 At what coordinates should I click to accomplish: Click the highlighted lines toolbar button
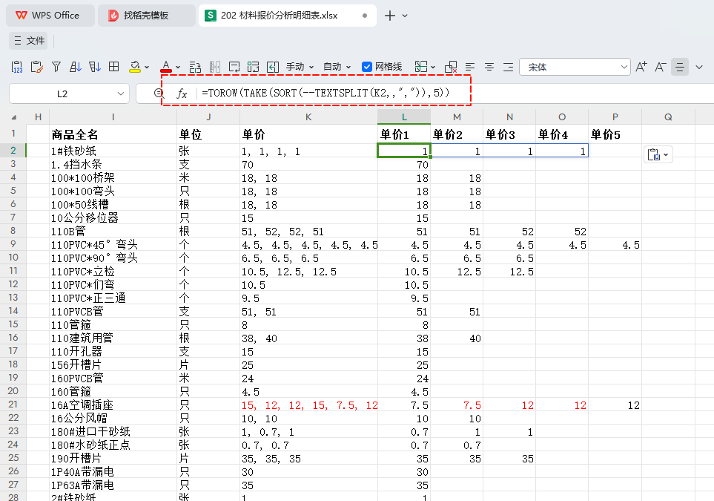[x=680, y=67]
